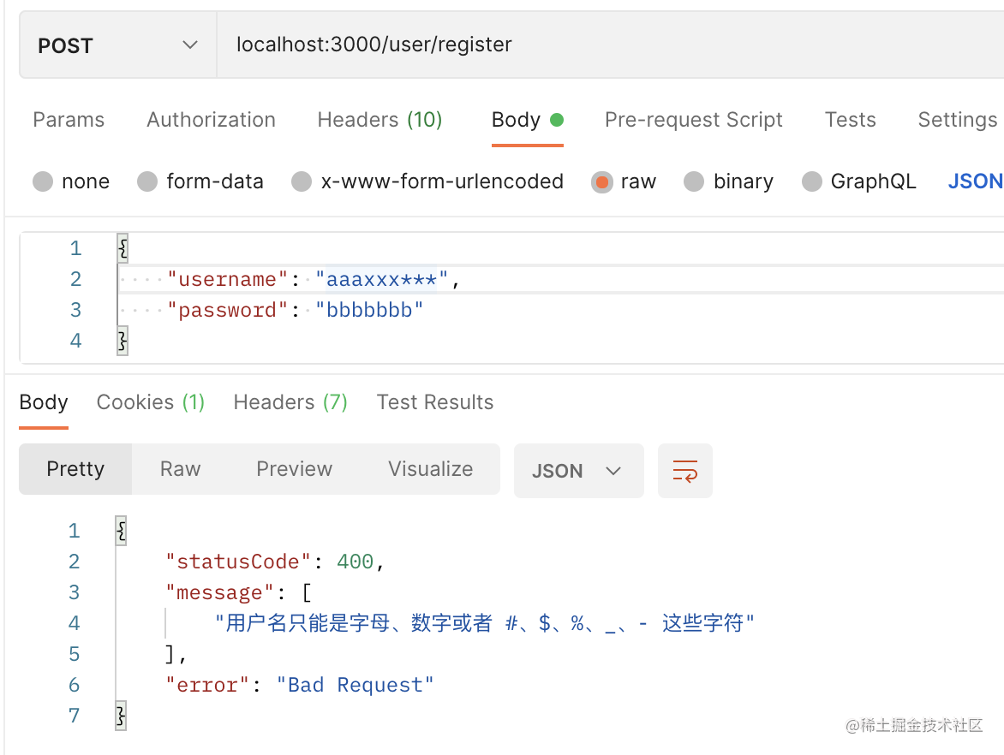Viewport: 1004px width, 755px height.
Task: Open request body JSON type dropdown
Action: tap(975, 181)
